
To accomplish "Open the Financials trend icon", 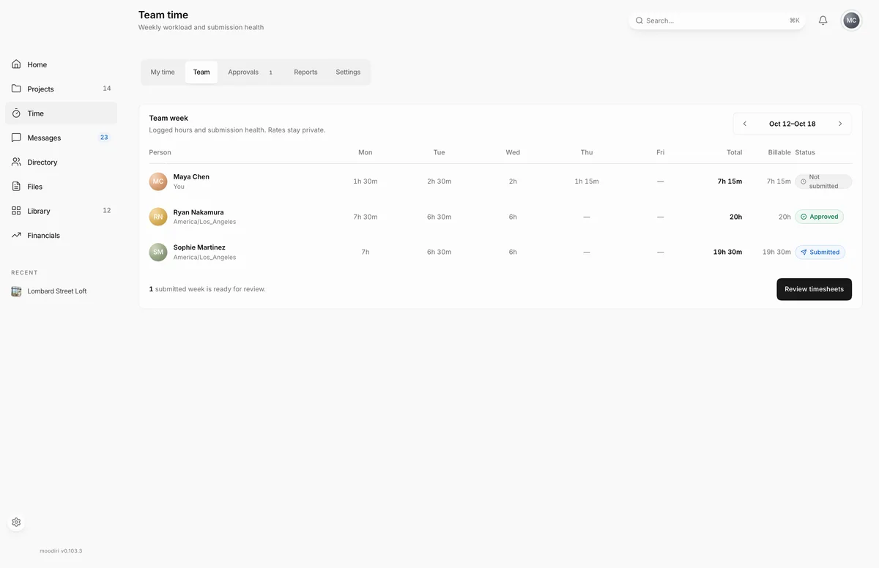I will tap(16, 235).
